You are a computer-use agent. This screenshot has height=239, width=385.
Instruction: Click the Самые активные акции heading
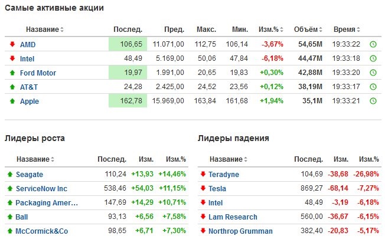54,8
